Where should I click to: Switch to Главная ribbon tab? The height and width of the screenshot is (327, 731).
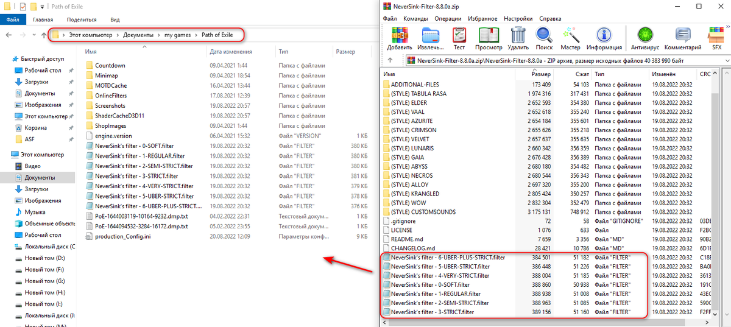(43, 19)
